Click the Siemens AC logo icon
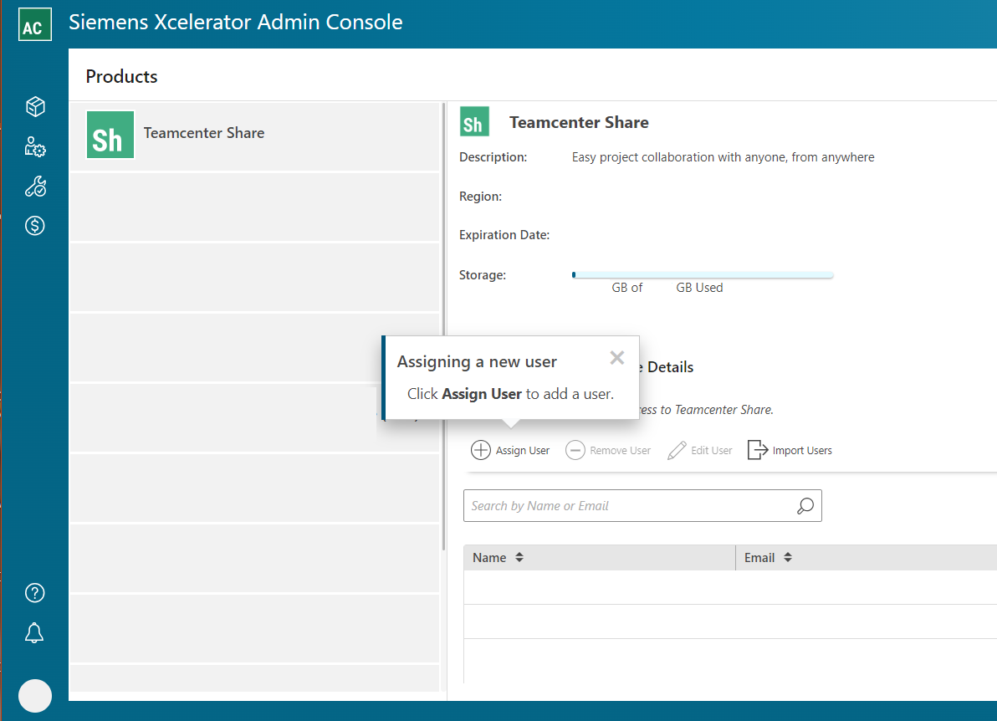The image size is (997, 721). 34,24
